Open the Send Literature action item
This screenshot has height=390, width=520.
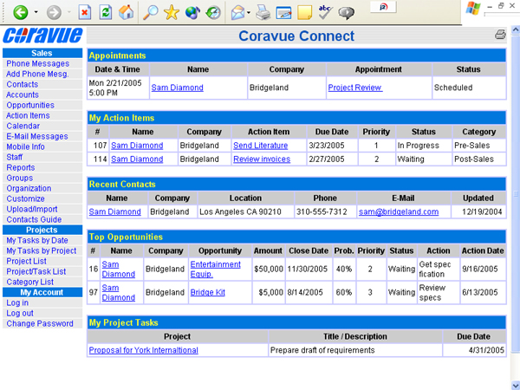click(260, 146)
